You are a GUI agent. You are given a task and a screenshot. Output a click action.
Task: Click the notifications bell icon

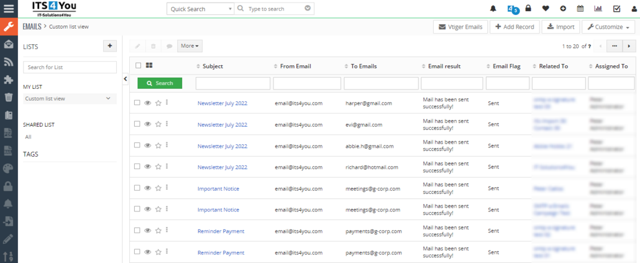pos(493,9)
